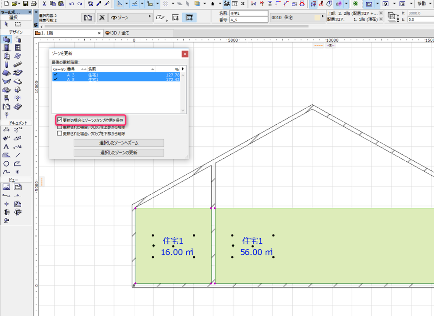The image size is (434, 316).
Task: Select the Column tool
Action: tap(7, 64)
